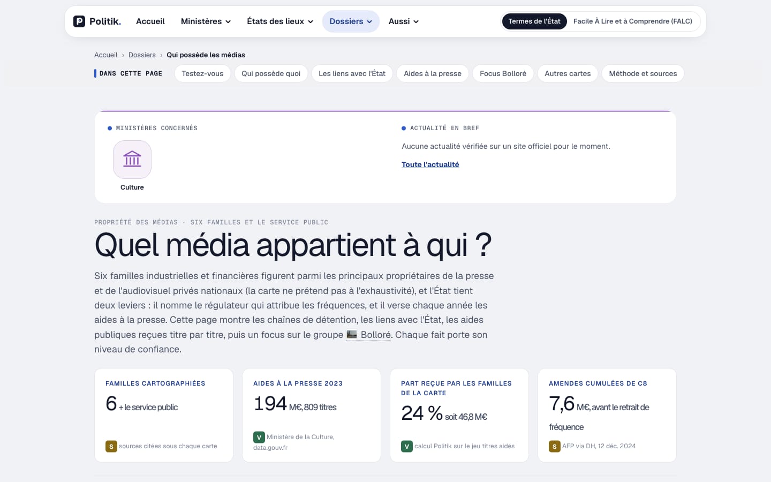The width and height of the screenshot is (771, 482).
Task: Click the Actualité en bref label
Action: (444, 128)
